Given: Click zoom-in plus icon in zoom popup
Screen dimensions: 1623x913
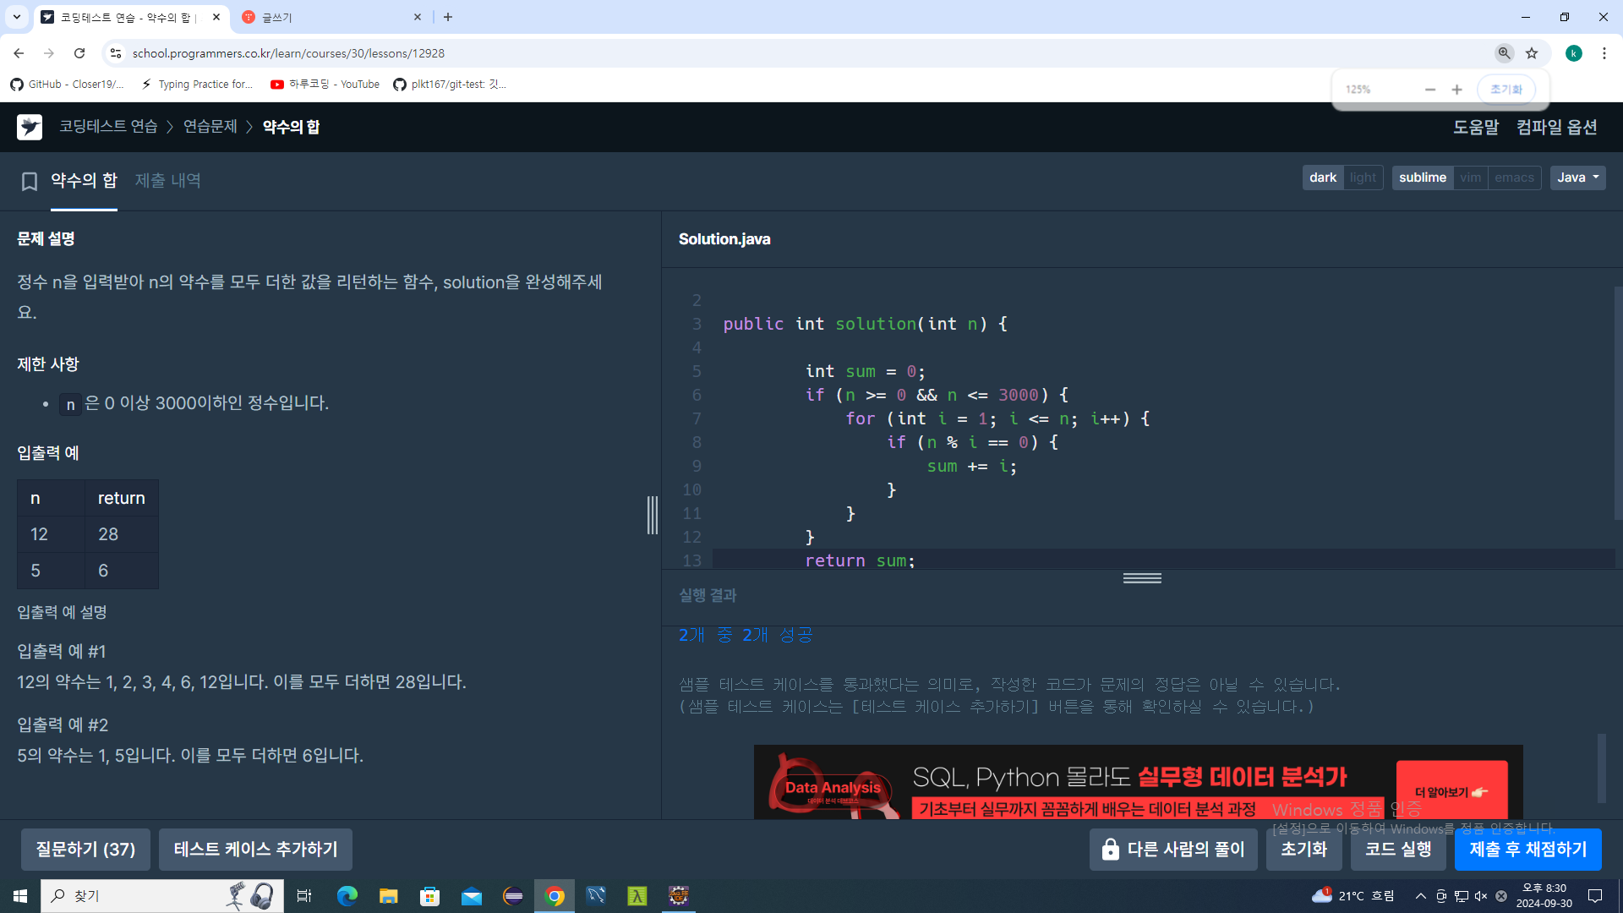Looking at the screenshot, I should (1456, 90).
